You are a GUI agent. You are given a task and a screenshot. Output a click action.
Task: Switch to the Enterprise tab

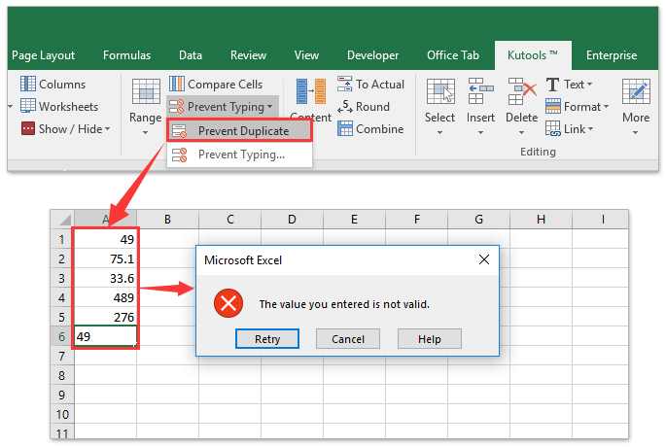[x=612, y=55]
